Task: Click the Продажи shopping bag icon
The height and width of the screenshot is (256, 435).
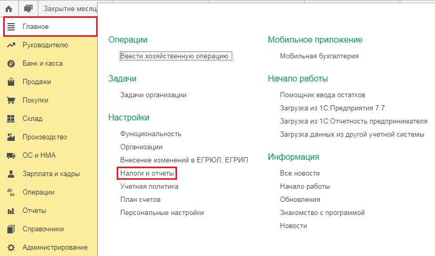Action: point(11,82)
